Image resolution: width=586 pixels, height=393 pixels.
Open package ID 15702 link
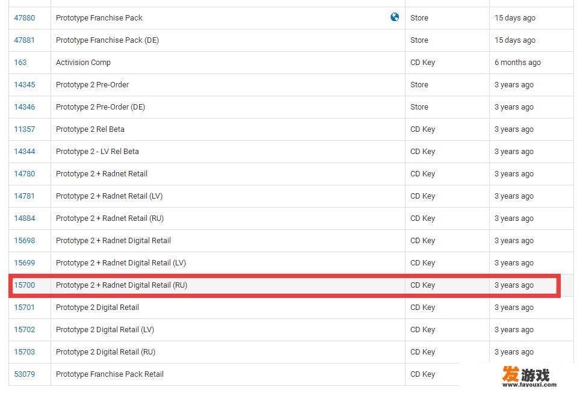point(24,330)
